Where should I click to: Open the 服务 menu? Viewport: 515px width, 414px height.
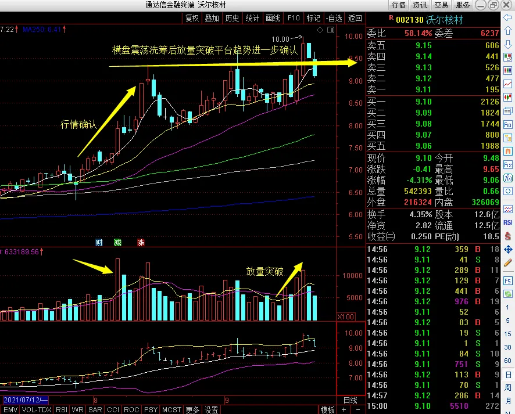coord(463,5)
